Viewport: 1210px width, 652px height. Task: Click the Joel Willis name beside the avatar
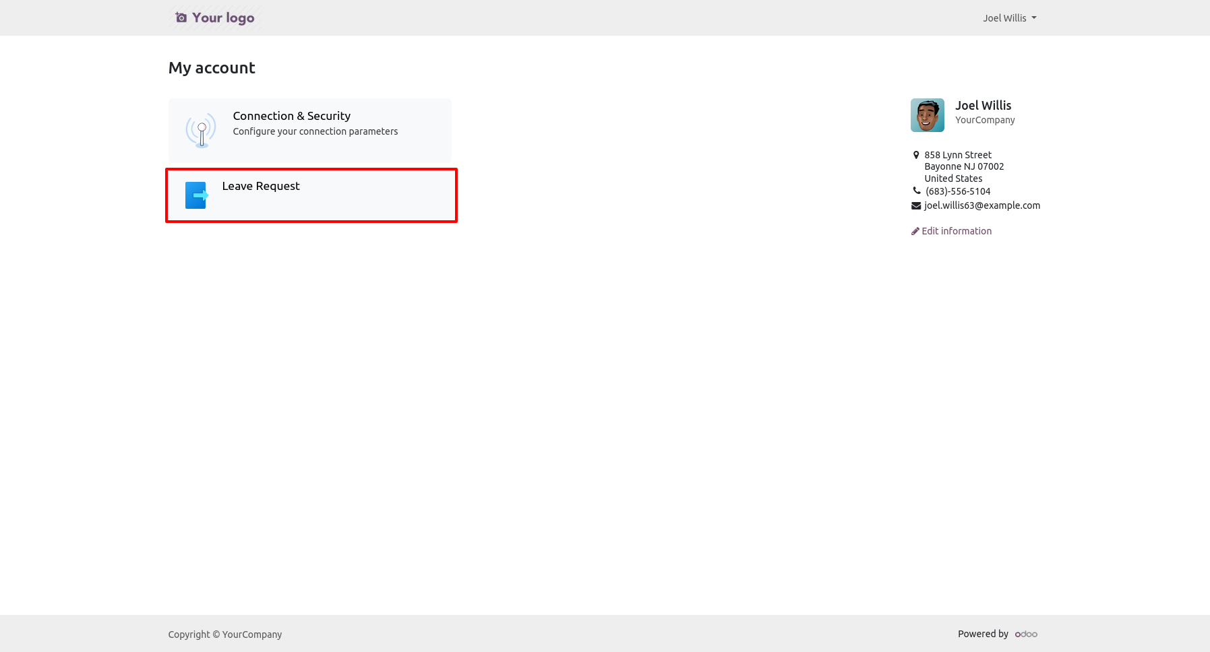pyautogui.click(x=983, y=105)
